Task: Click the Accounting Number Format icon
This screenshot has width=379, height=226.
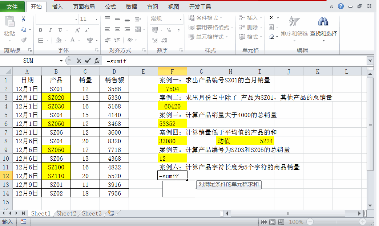Action: point(155,30)
